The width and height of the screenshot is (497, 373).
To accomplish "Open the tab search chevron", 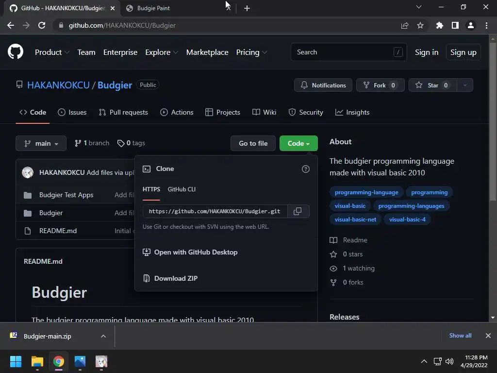I will point(419,7).
